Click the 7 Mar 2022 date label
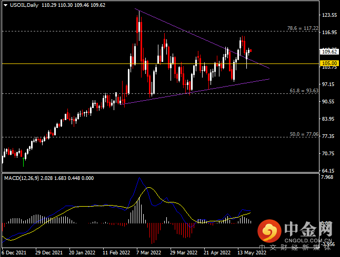The image size is (340, 257). click(148, 252)
